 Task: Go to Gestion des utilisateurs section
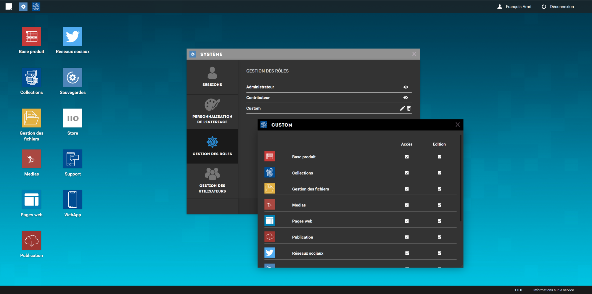coord(212,181)
